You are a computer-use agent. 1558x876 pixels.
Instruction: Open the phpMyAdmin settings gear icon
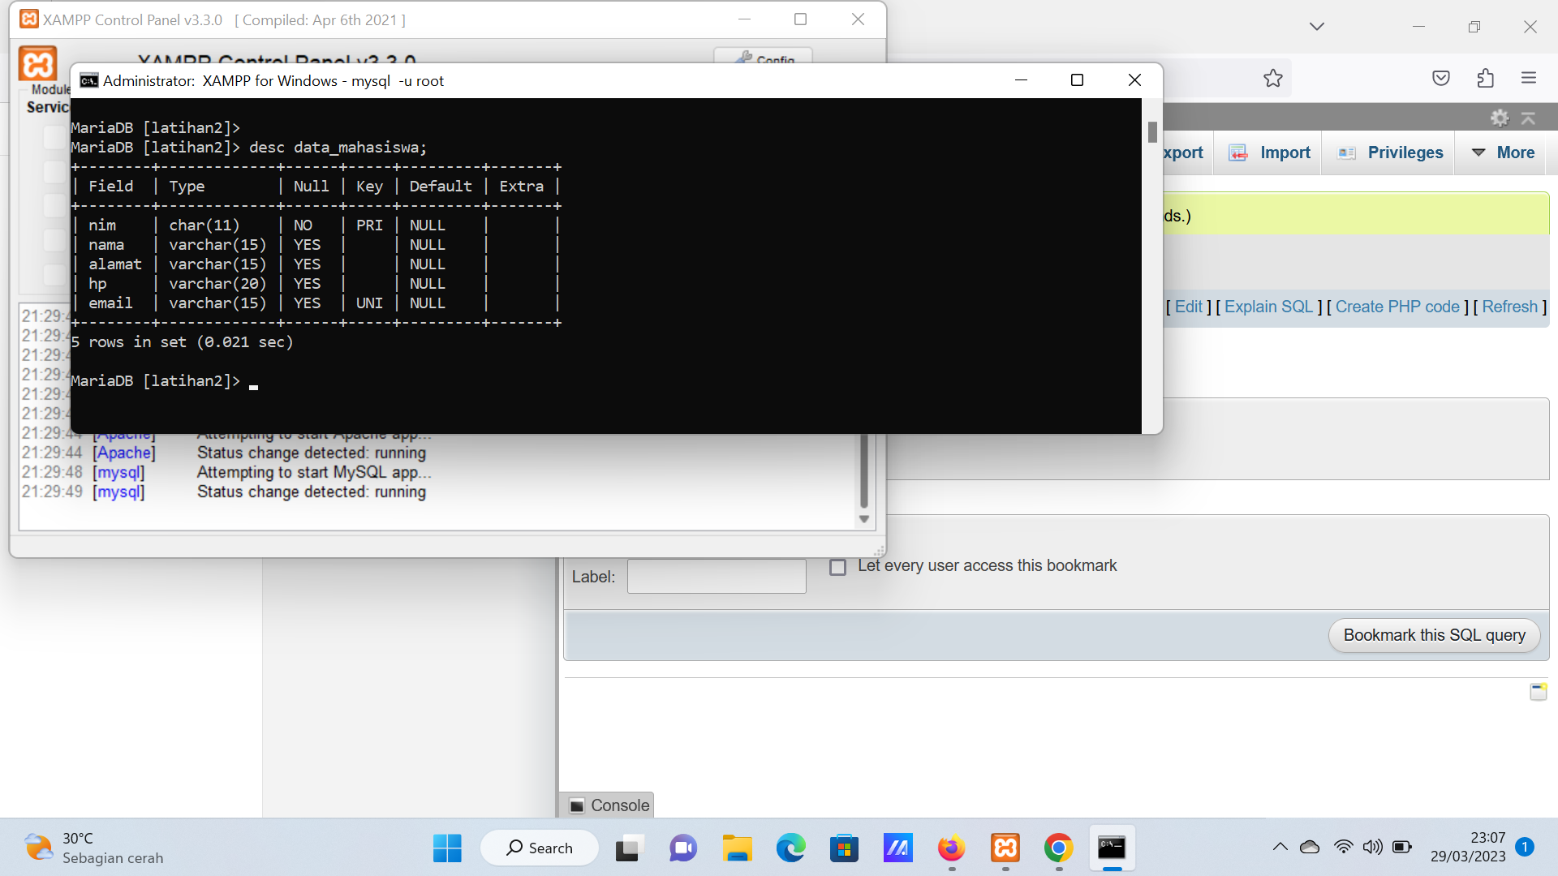click(x=1500, y=117)
